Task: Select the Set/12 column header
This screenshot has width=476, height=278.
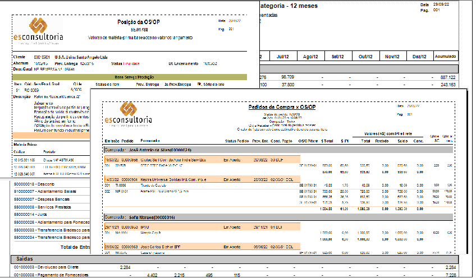Action: tap(338, 57)
